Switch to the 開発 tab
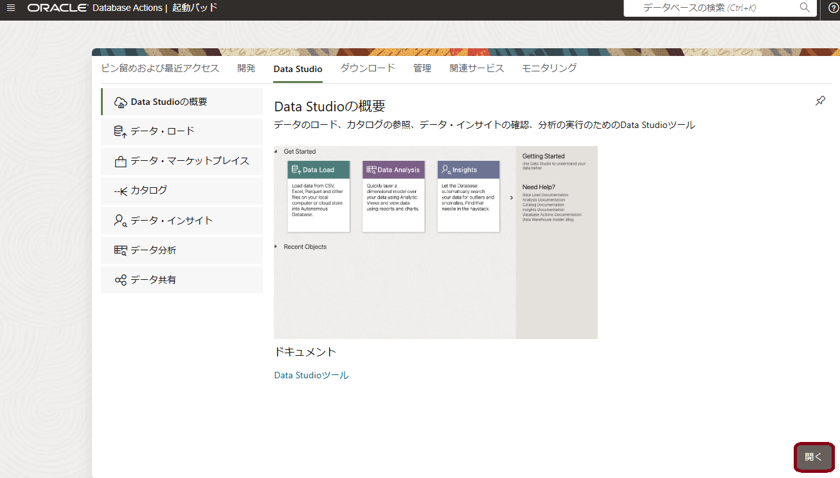Image resolution: width=840 pixels, height=478 pixels. point(246,68)
